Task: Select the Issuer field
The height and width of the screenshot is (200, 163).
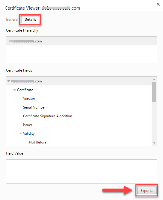Action: pos(79,125)
